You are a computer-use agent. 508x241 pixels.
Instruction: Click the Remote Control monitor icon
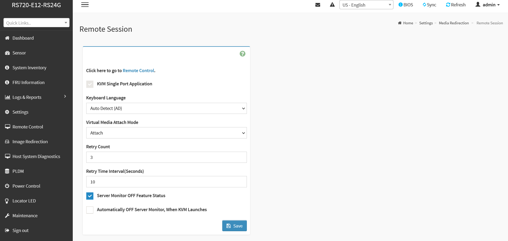pos(7,127)
